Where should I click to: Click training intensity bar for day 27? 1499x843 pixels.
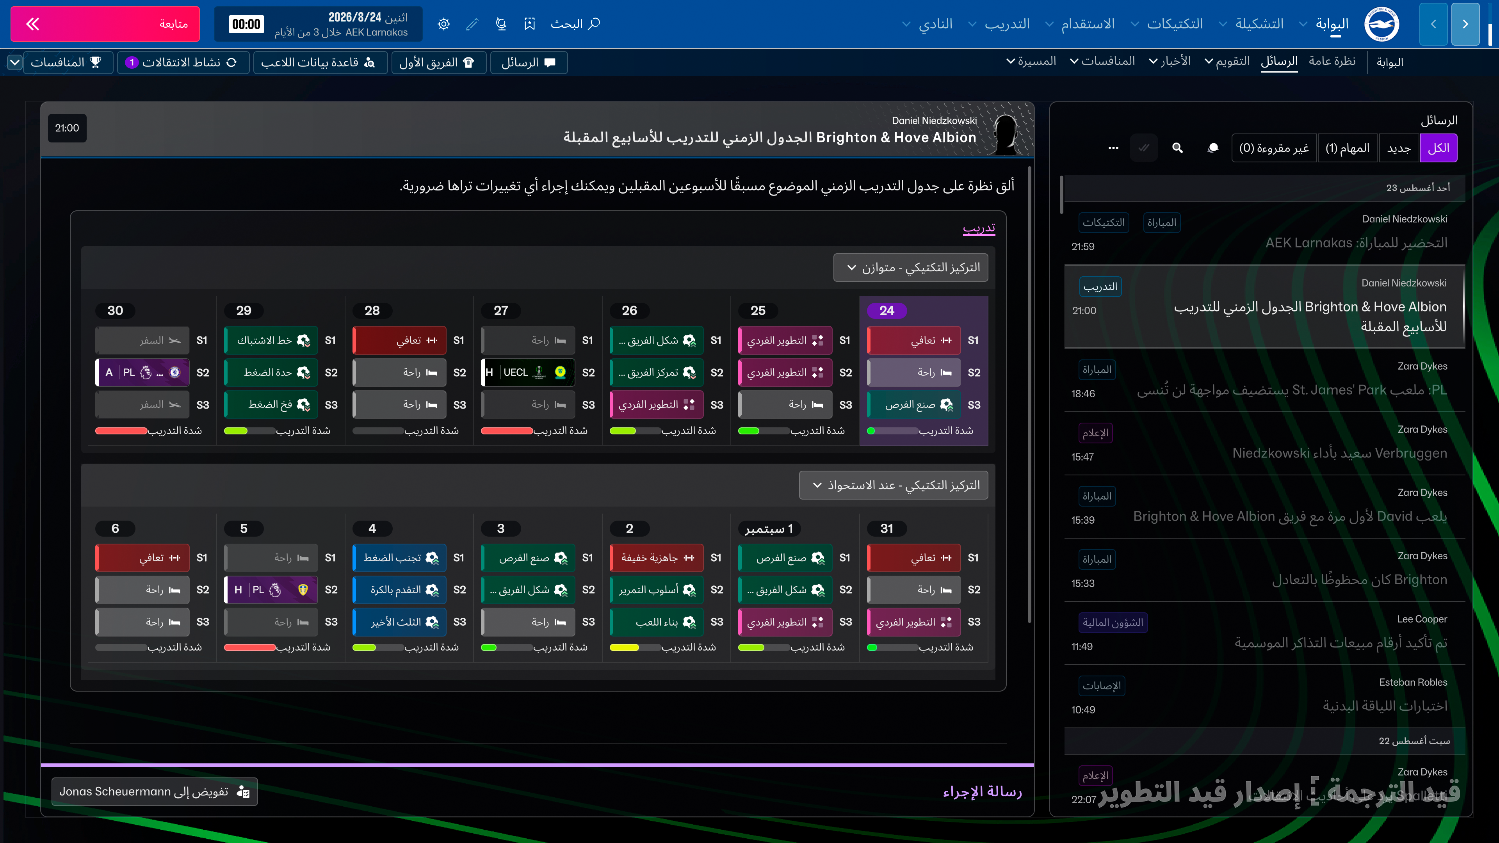click(x=507, y=431)
